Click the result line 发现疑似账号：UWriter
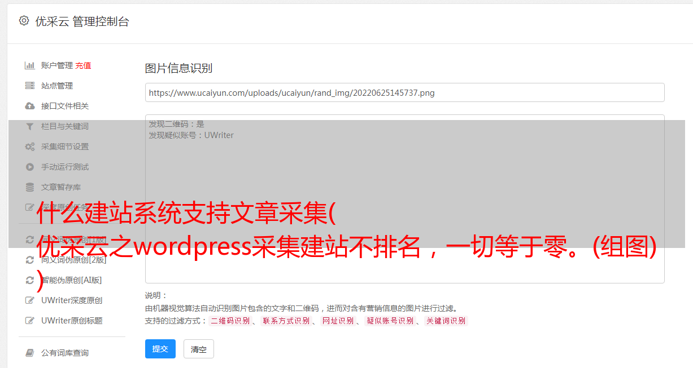This screenshot has height=368, width=693. click(191, 135)
